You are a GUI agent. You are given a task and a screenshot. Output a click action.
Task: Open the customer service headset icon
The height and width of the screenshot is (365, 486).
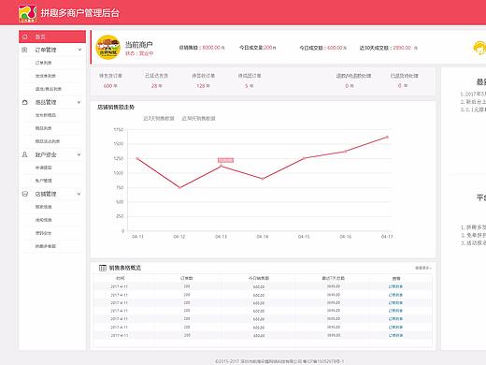pyautogui.click(x=479, y=48)
